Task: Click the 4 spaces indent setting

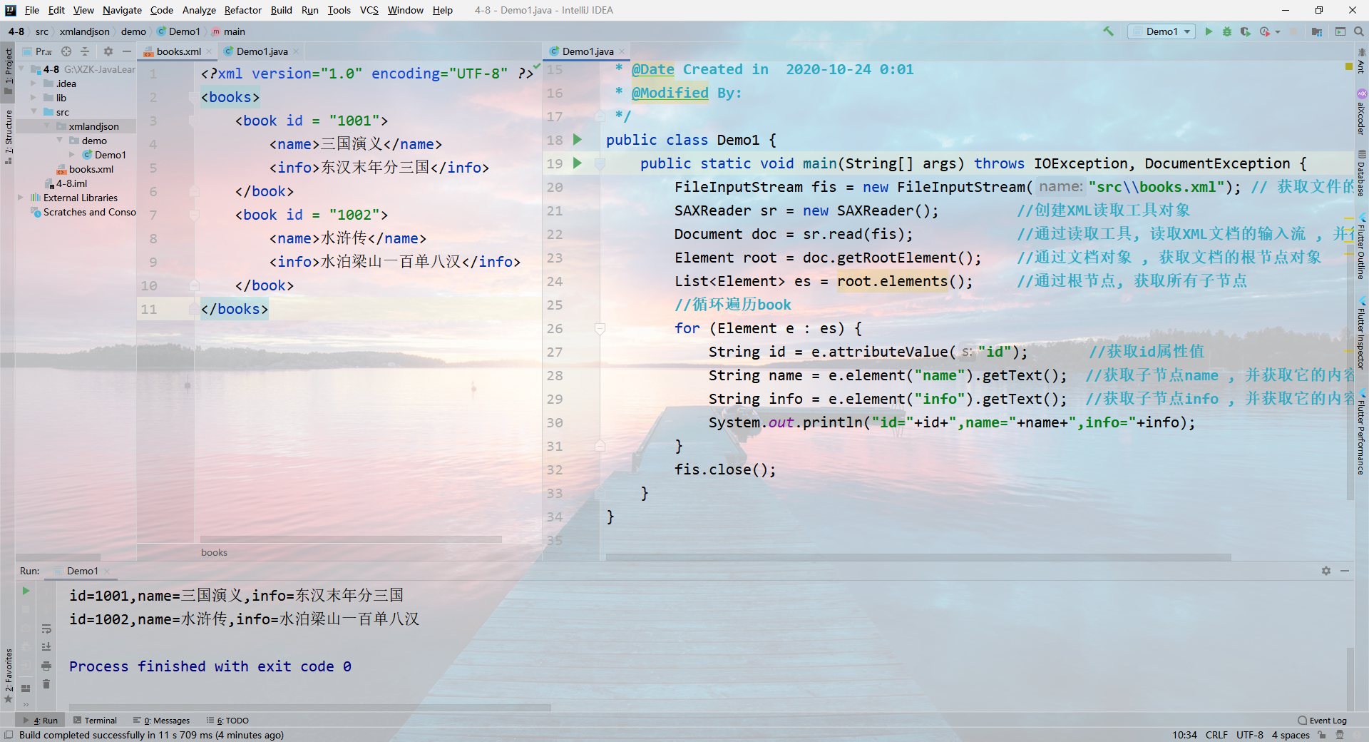Action: (1291, 735)
